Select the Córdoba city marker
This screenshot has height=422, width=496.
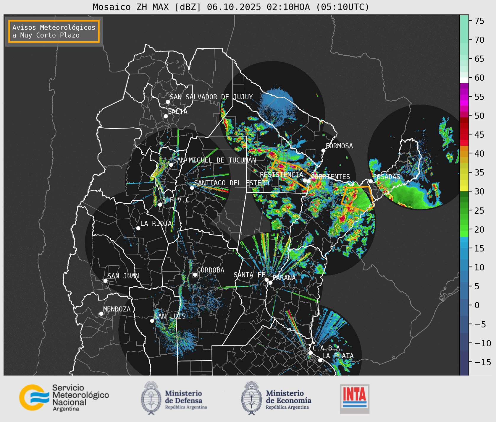pyautogui.click(x=195, y=275)
